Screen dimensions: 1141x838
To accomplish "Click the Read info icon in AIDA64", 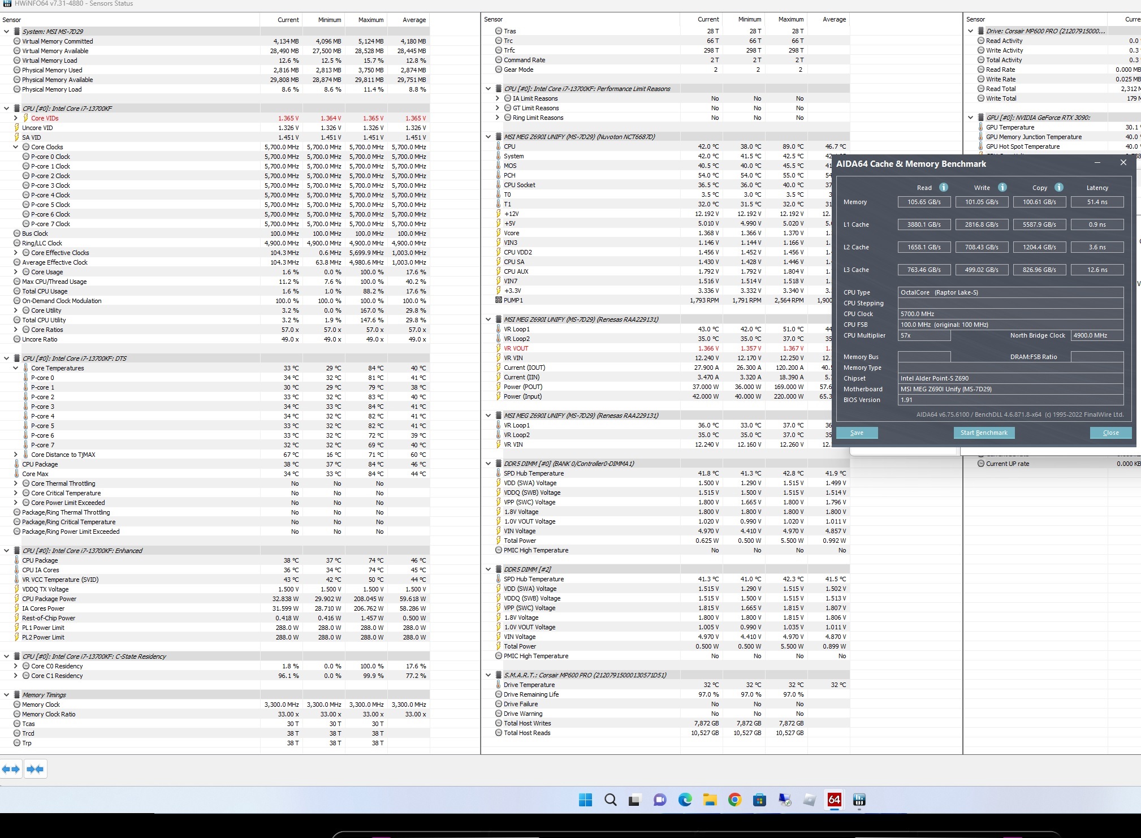I will tap(943, 187).
